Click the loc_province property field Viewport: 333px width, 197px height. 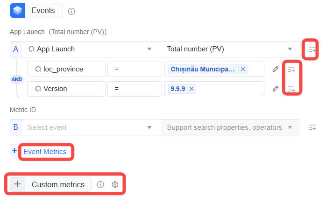pos(66,69)
